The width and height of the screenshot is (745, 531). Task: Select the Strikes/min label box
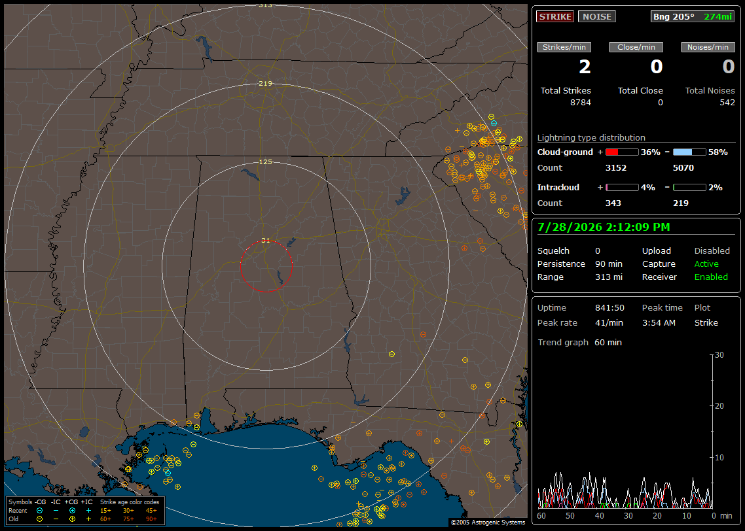coord(564,47)
